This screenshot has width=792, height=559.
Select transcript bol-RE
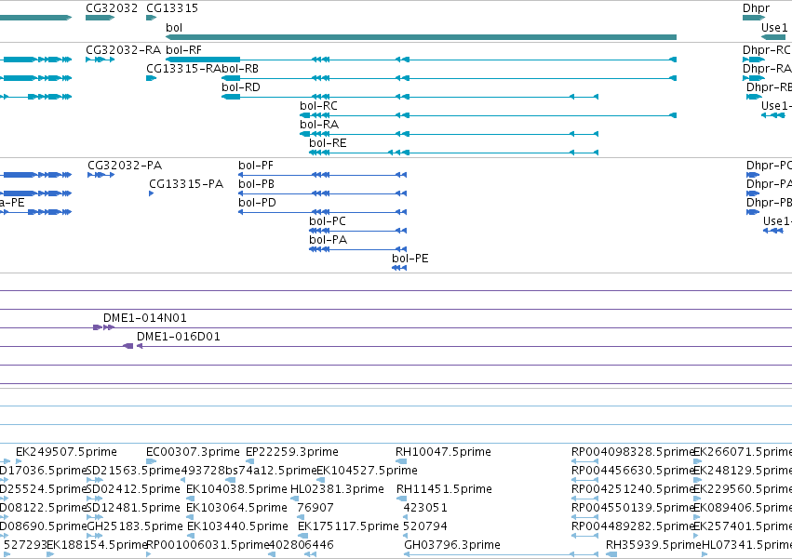click(453, 153)
